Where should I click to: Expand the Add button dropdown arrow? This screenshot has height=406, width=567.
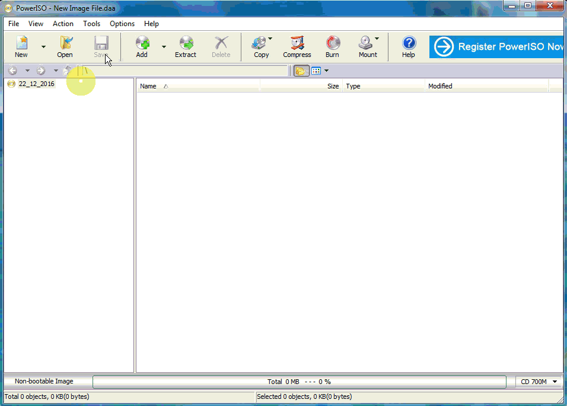(x=164, y=47)
